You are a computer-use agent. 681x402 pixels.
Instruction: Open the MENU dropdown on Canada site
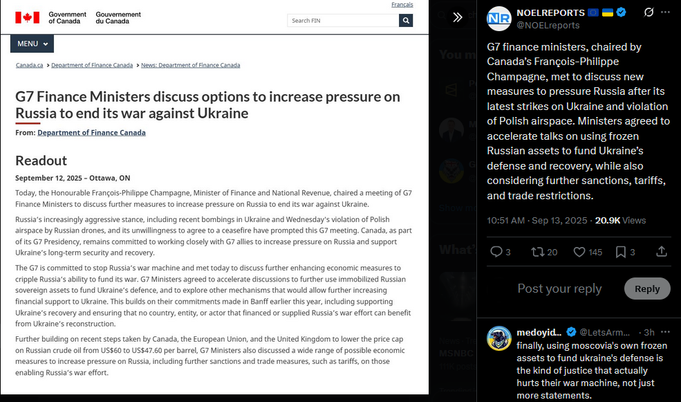point(32,44)
